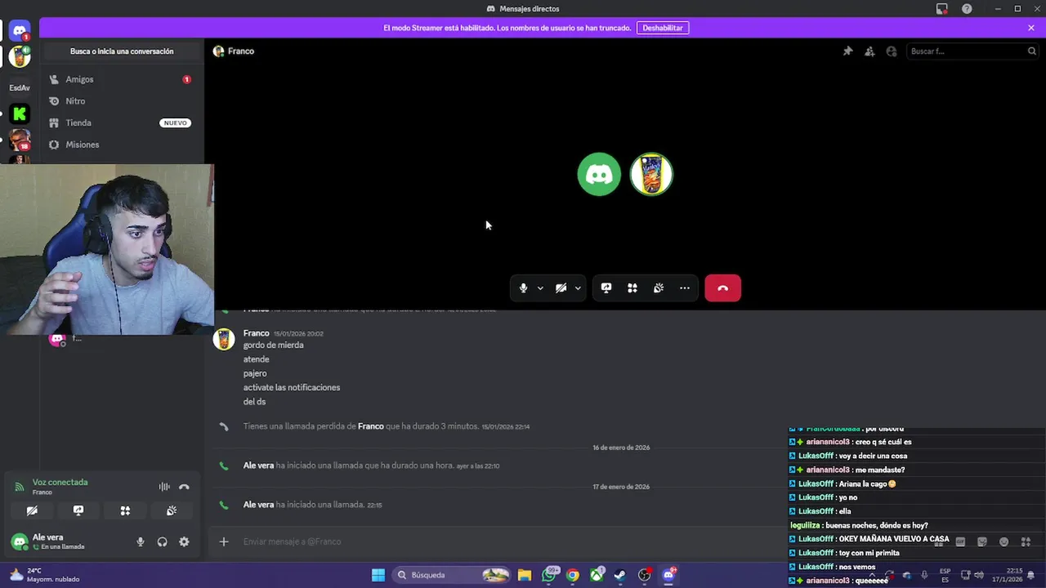Open Discord help question icon
Image resolution: width=1046 pixels, height=588 pixels.
967,9
